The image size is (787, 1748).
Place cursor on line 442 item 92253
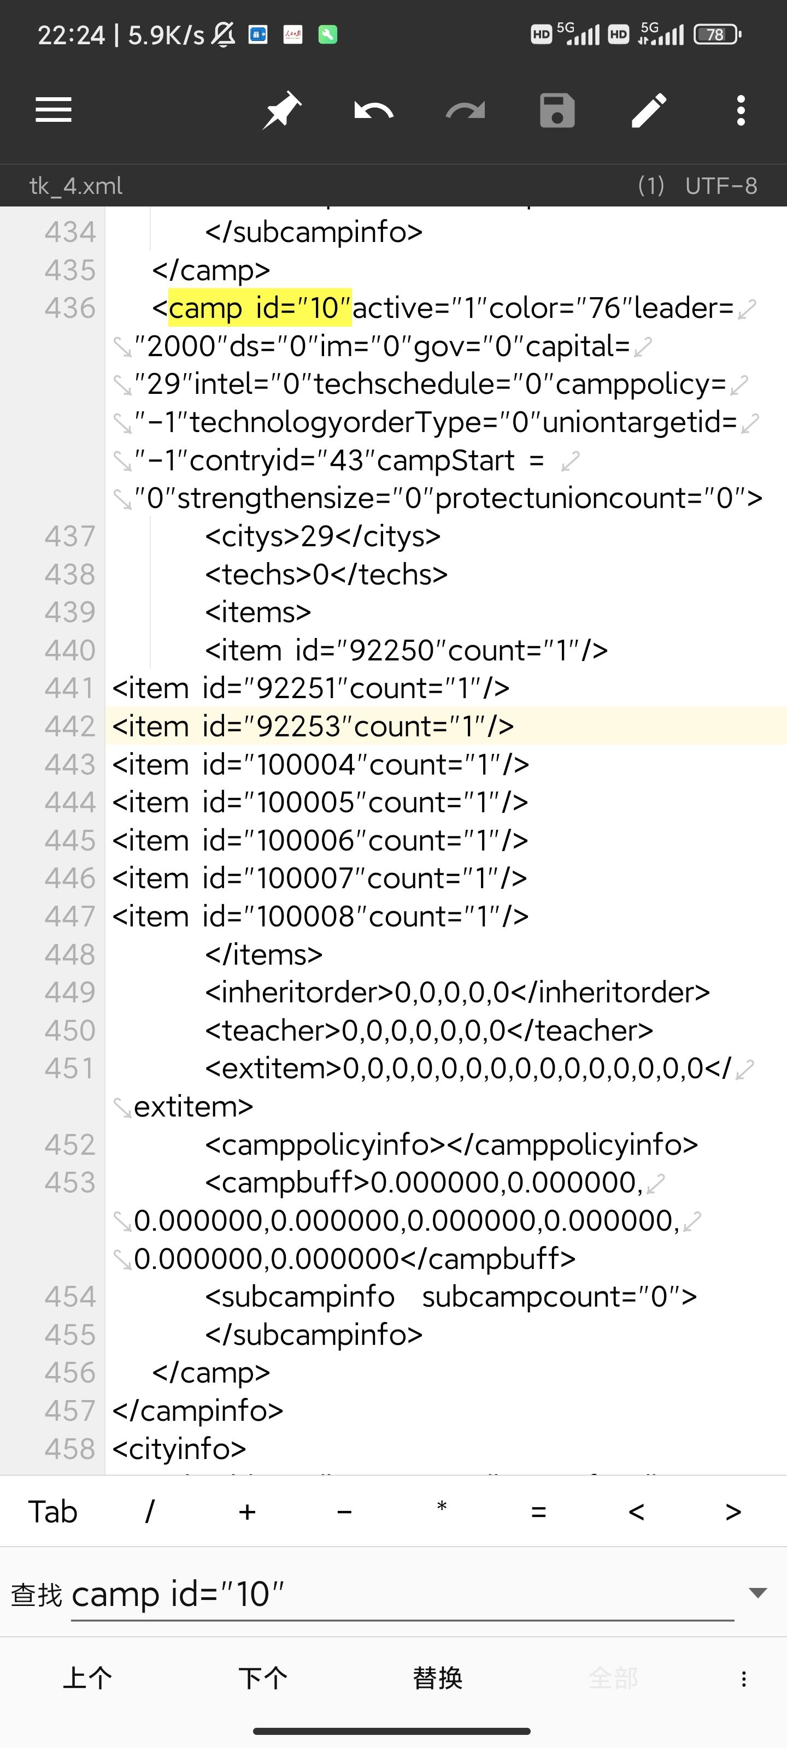click(313, 726)
